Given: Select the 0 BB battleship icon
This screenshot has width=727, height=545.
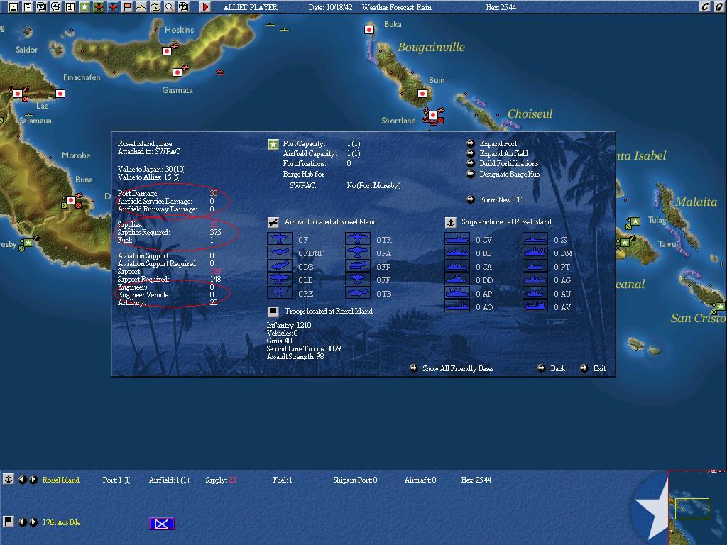Looking at the screenshot, I should [457, 253].
